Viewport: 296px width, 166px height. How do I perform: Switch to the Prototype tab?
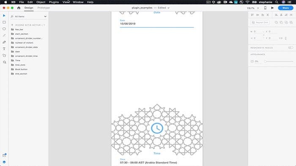44,8
